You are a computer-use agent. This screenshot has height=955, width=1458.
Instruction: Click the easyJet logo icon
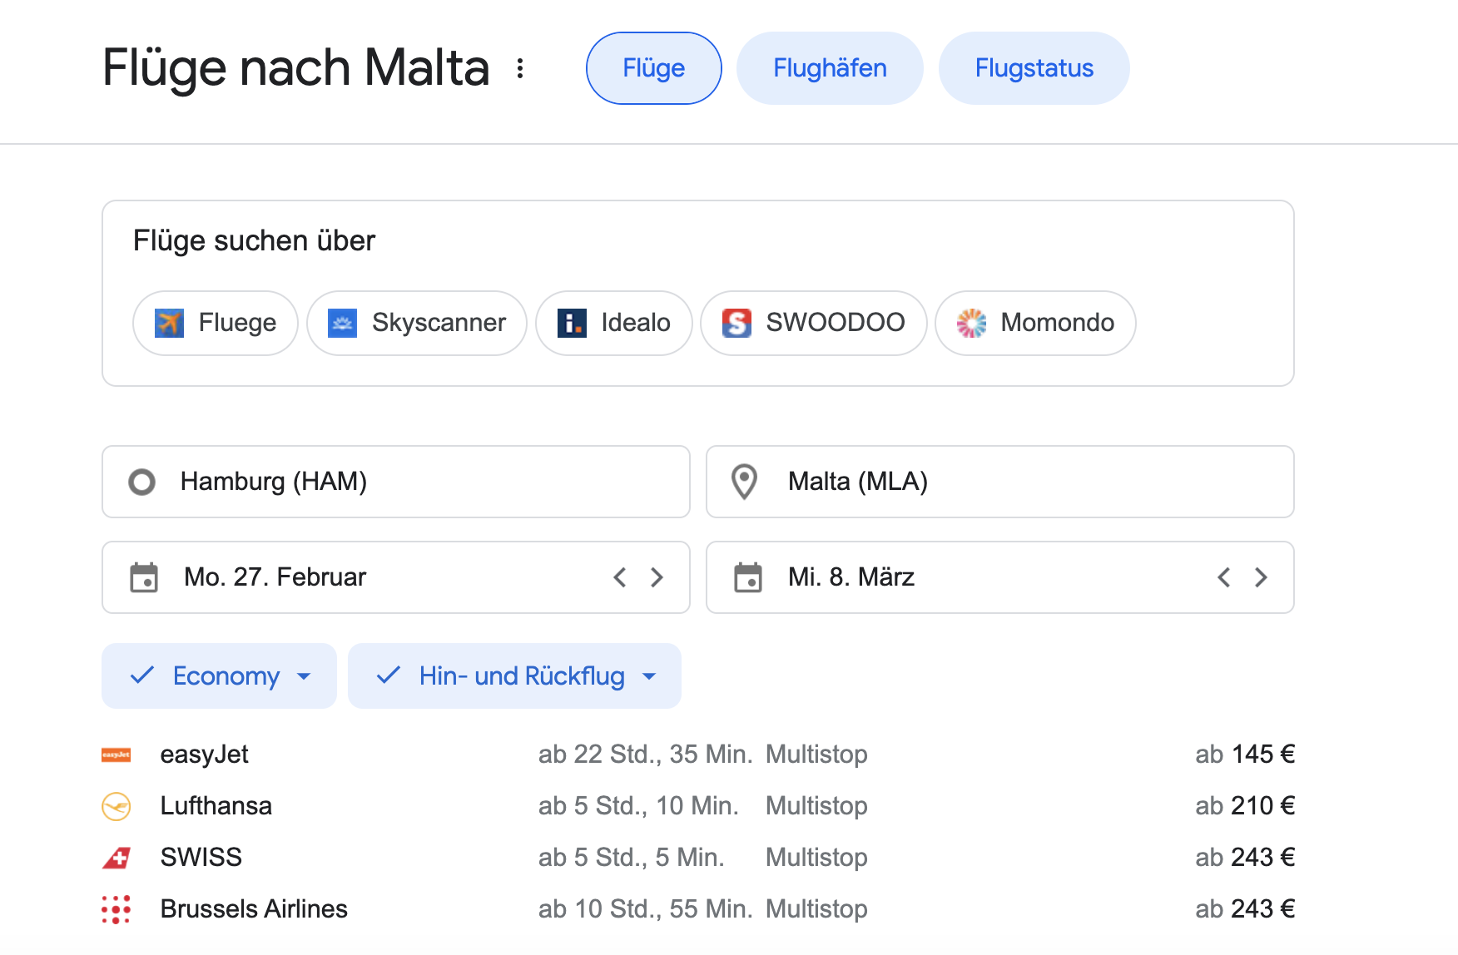(x=116, y=755)
